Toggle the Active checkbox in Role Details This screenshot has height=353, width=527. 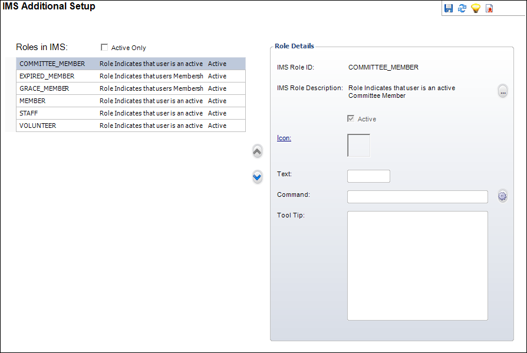tap(351, 118)
